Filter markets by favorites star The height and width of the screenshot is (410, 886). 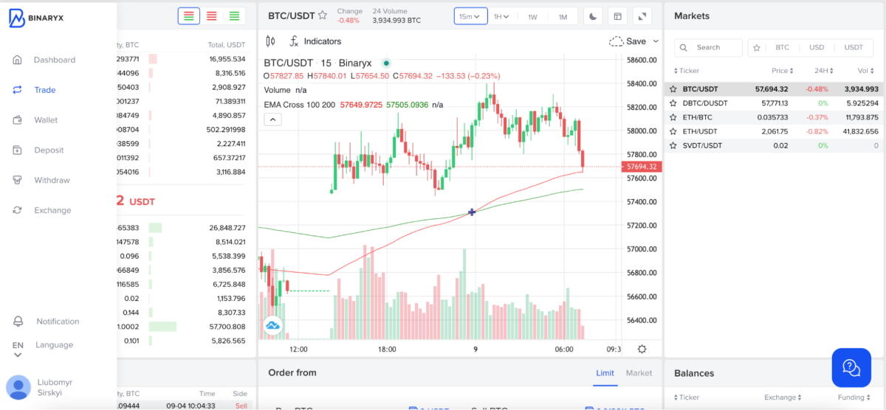point(756,48)
